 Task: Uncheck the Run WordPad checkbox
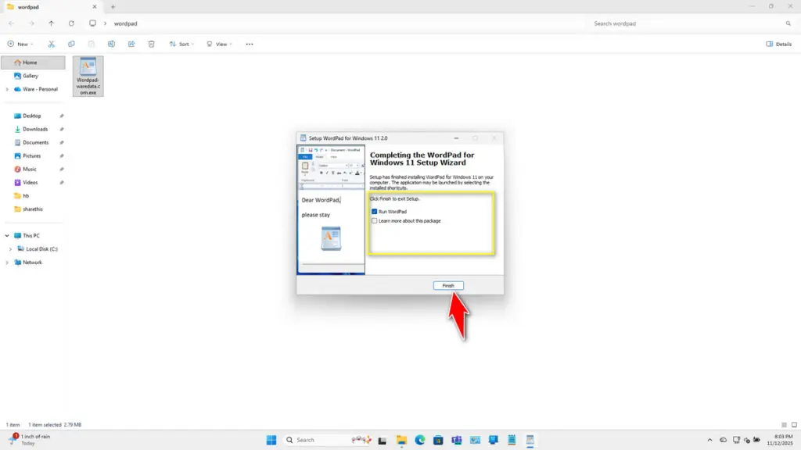click(374, 212)
